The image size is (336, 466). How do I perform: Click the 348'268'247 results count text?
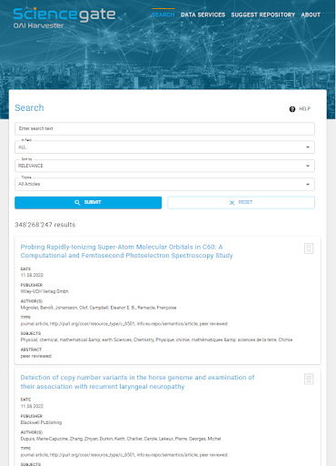45,225
